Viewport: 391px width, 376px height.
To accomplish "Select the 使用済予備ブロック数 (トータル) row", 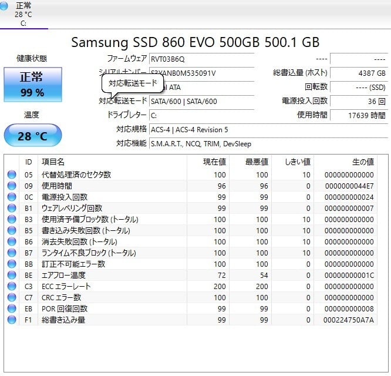I will tap(191, 219).
